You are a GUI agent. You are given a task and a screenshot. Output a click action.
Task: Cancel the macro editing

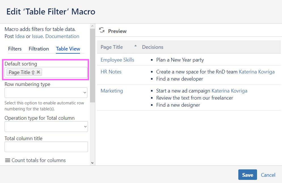click(x=268, y=175)
